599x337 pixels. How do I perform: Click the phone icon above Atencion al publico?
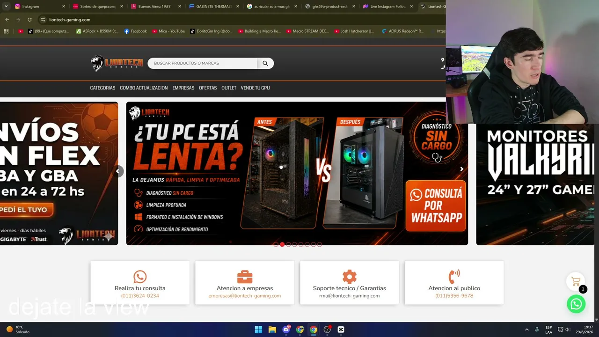pyautogui.click(x=454, y=277)
